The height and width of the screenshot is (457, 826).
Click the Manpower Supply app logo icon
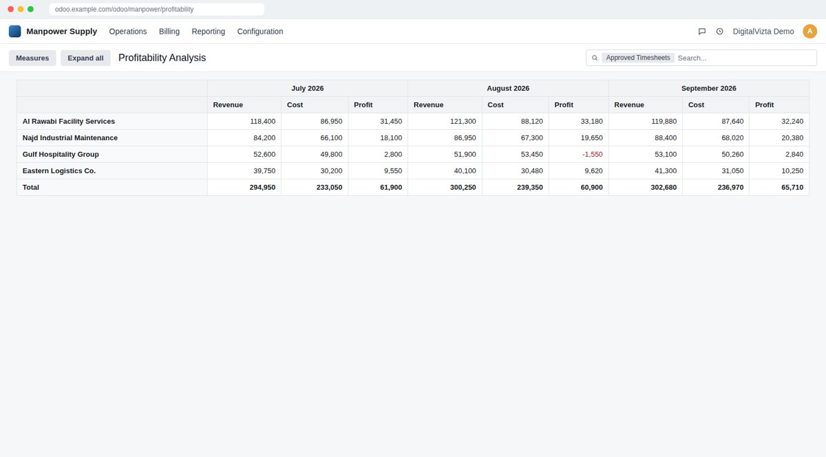coord(14,31)
